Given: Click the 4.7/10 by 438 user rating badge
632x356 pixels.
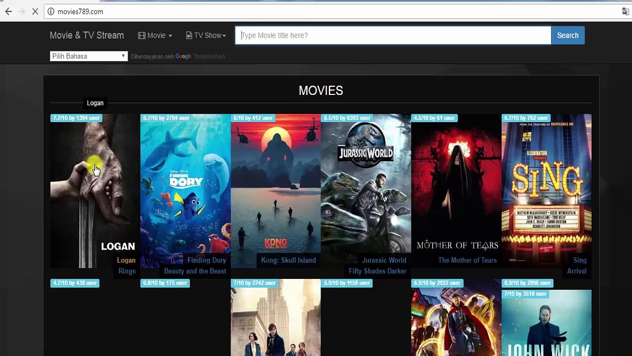Looking at the screenshot, I should 75,283.
